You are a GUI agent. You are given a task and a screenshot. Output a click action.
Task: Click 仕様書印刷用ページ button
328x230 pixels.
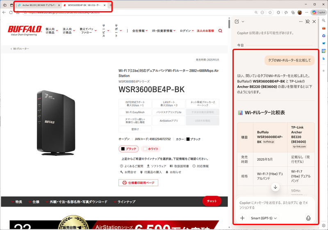(x=138, y=182)
